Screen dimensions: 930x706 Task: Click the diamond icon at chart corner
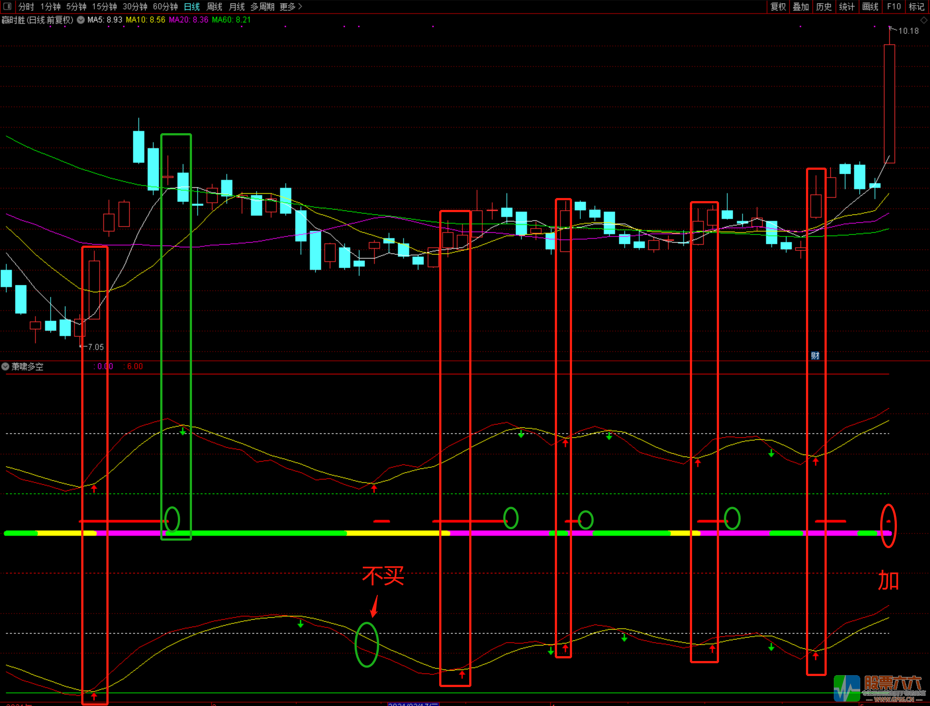click(x=923, y=20)
